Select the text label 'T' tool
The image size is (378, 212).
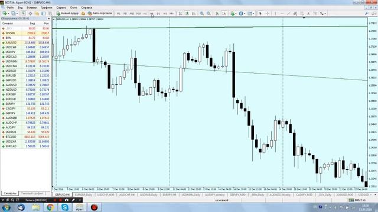(x=315, y=14)
